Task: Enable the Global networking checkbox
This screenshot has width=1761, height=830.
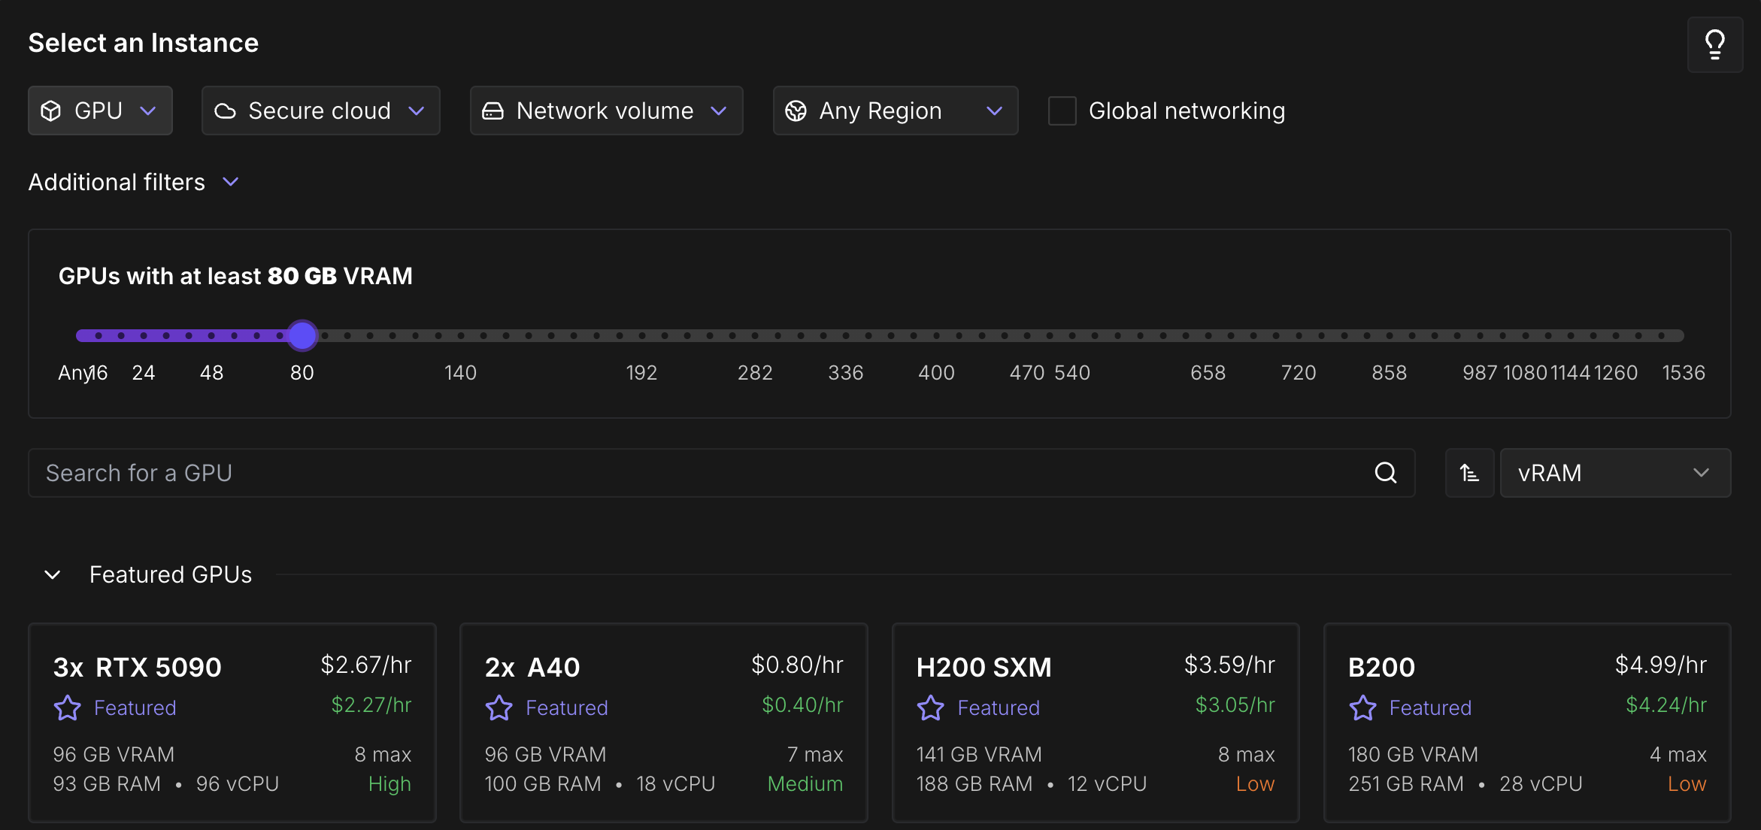Action: click(x=1062, y=111)
